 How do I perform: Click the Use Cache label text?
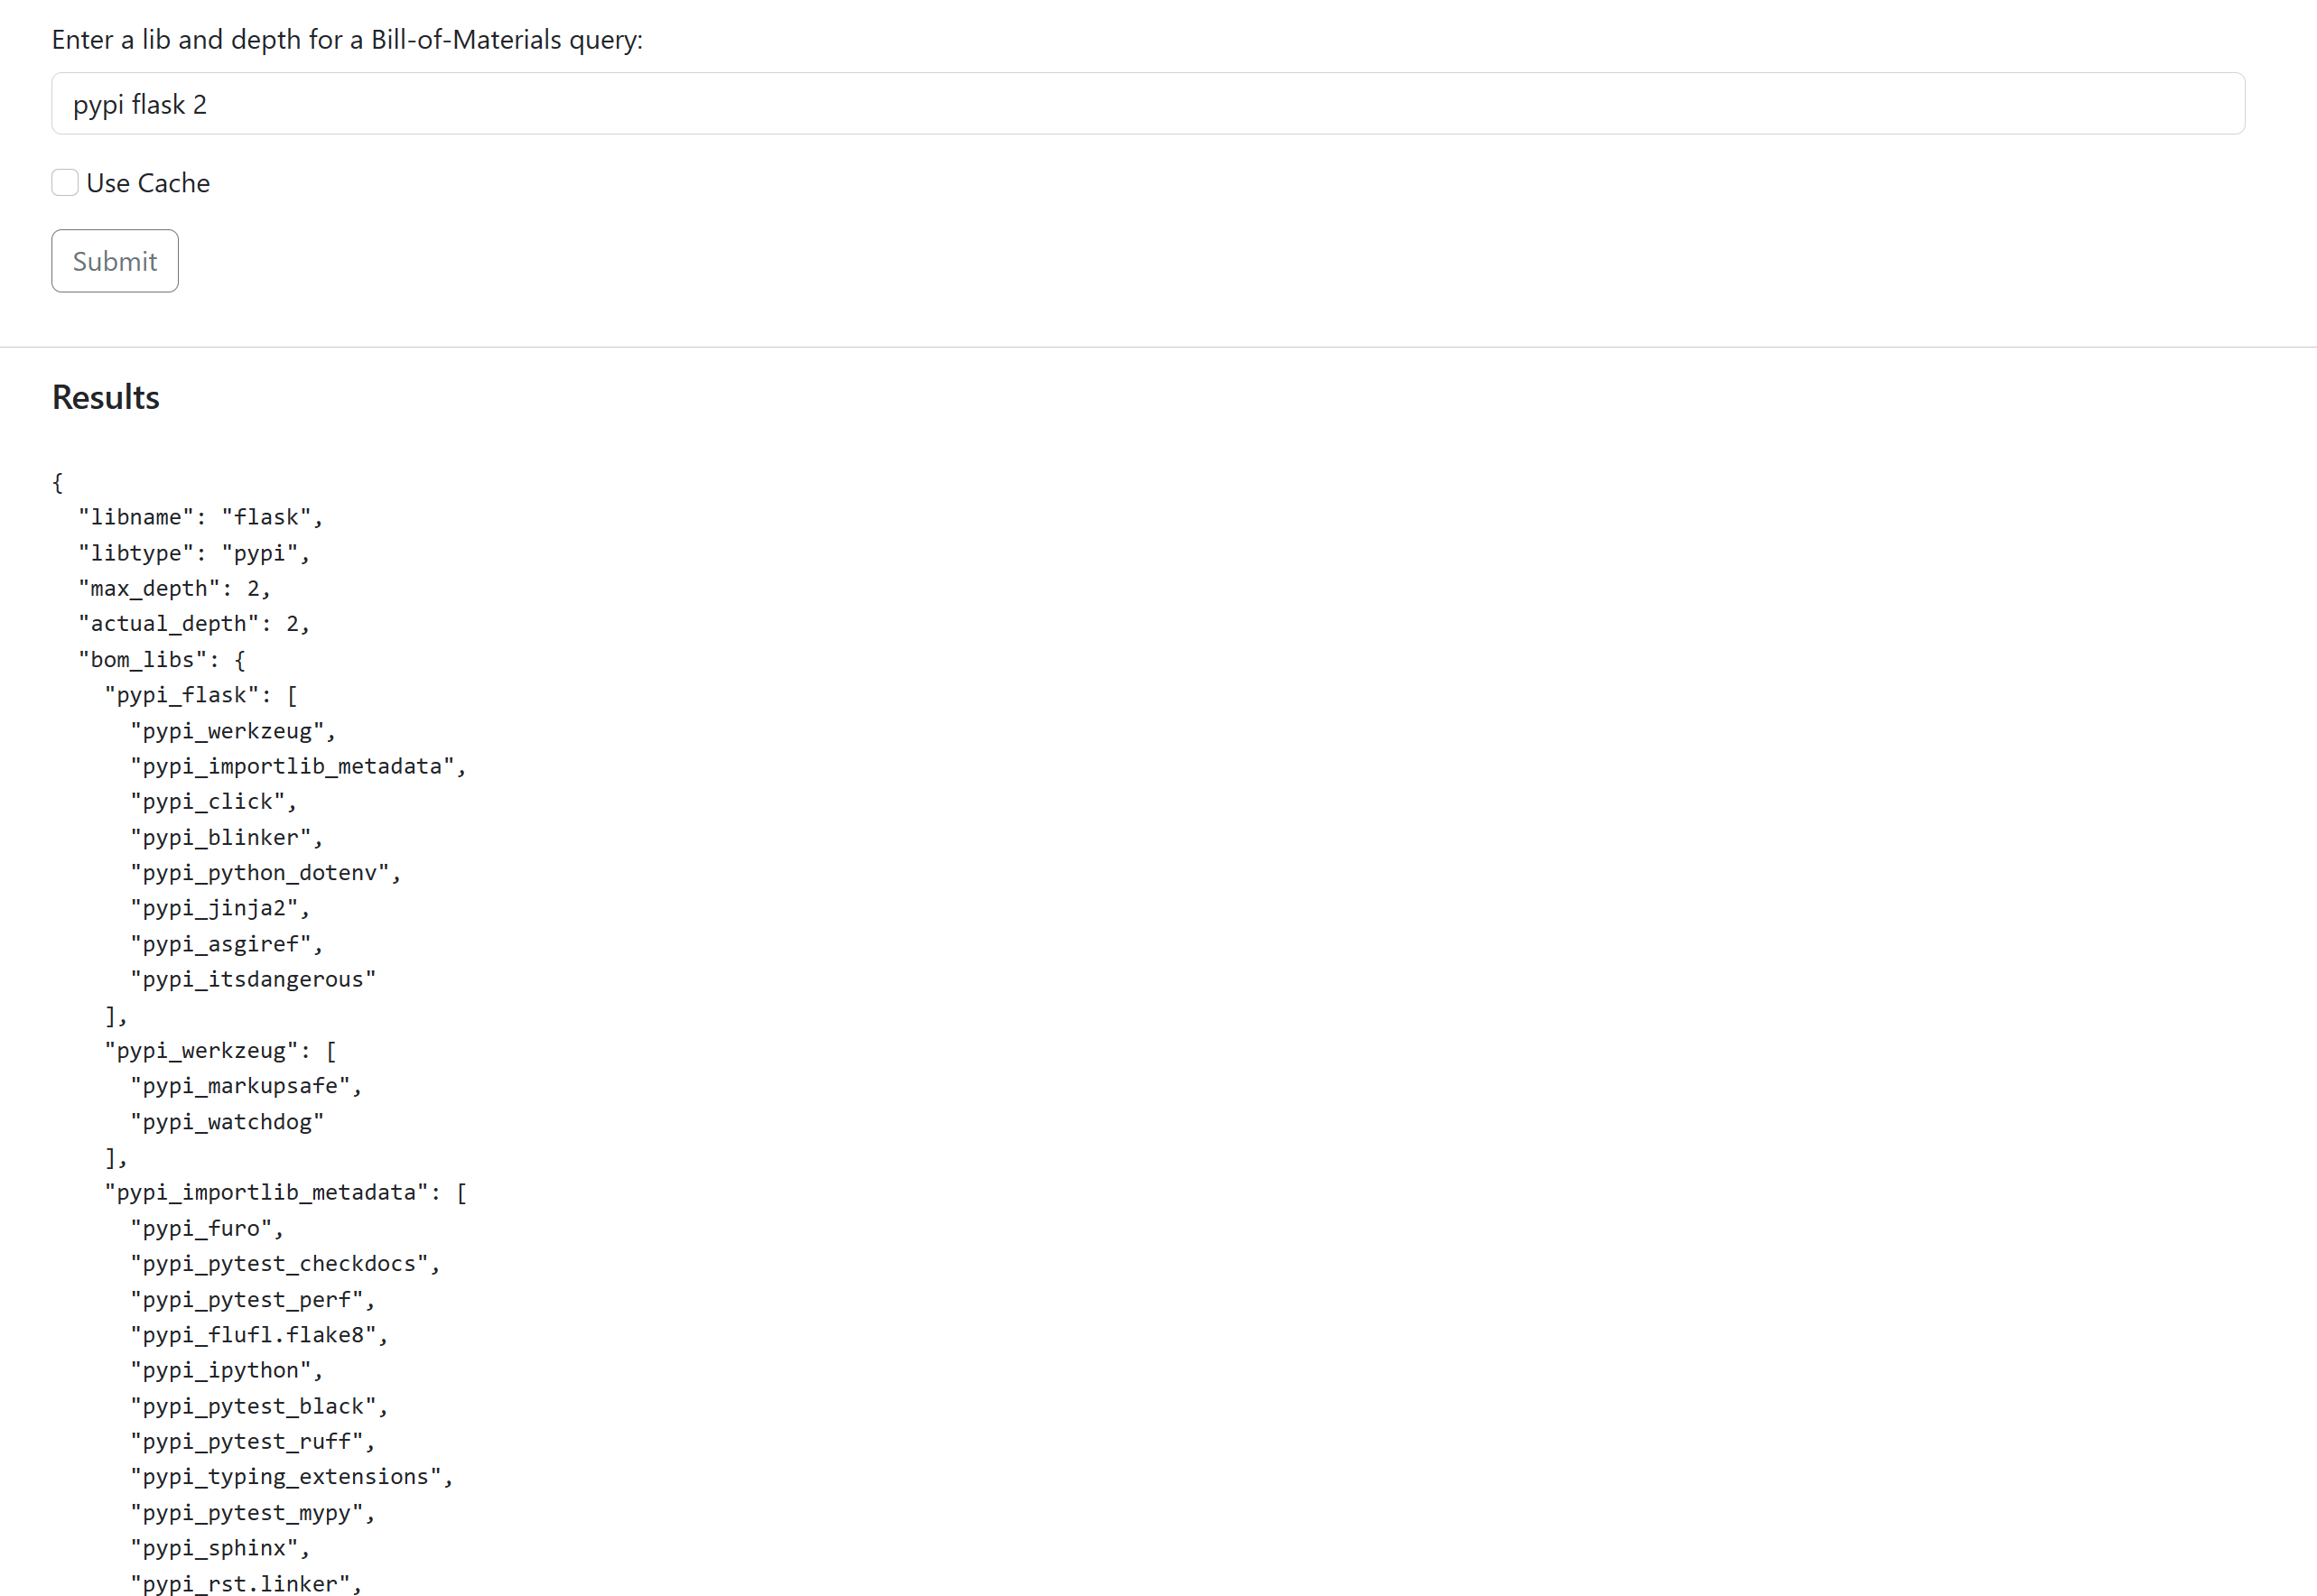tap(148, 183)
